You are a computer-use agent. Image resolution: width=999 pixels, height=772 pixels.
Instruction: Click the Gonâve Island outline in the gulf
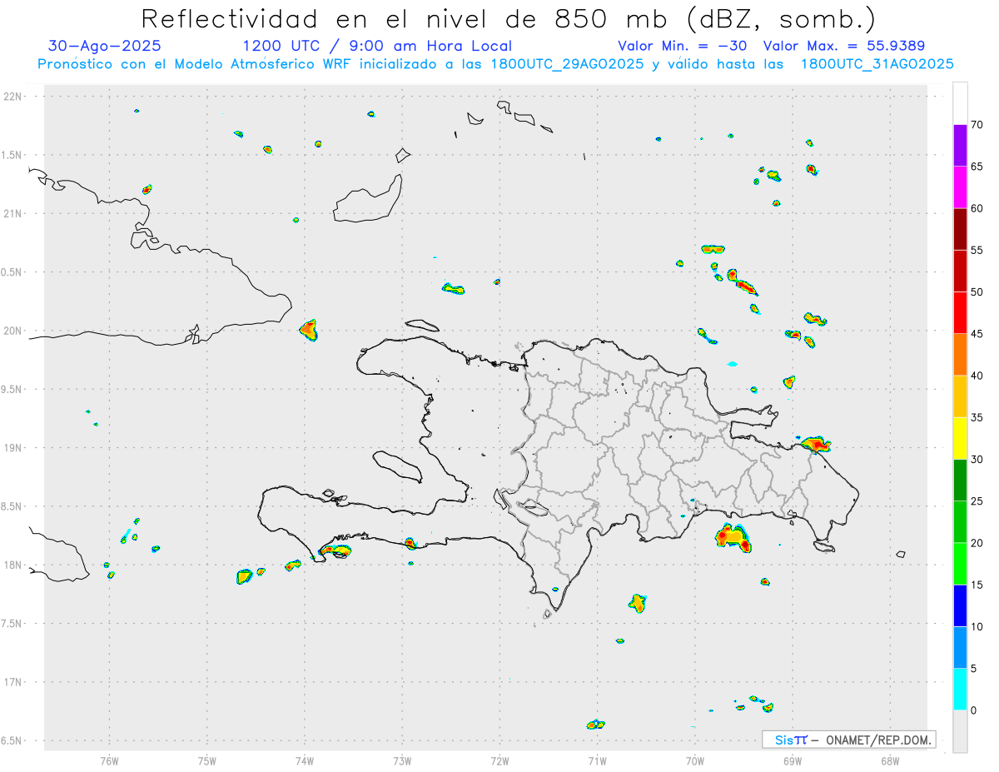(x=396, y=466)
